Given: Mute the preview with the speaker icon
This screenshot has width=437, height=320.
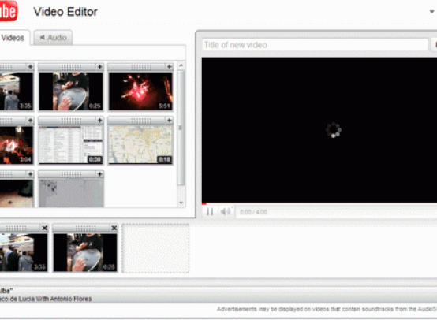Looking at the screenshot, I should [x=226, y=212].
